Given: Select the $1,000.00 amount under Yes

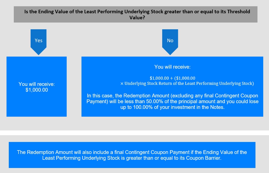Looking at the screenshot, I should (x=37, y=90).
